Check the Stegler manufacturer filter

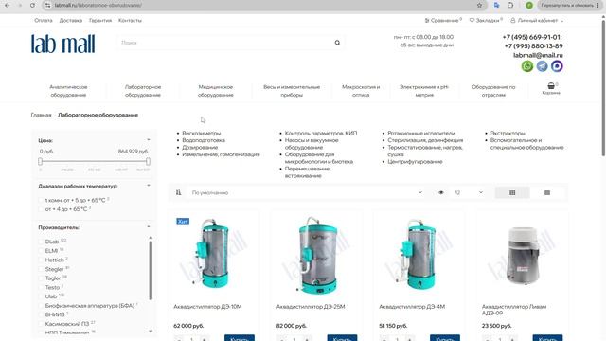pos(41,269)
